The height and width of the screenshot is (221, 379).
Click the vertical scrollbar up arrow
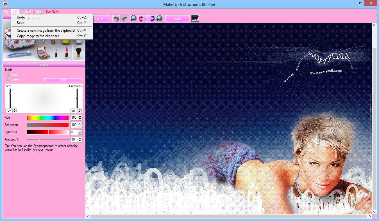point(374,25)
